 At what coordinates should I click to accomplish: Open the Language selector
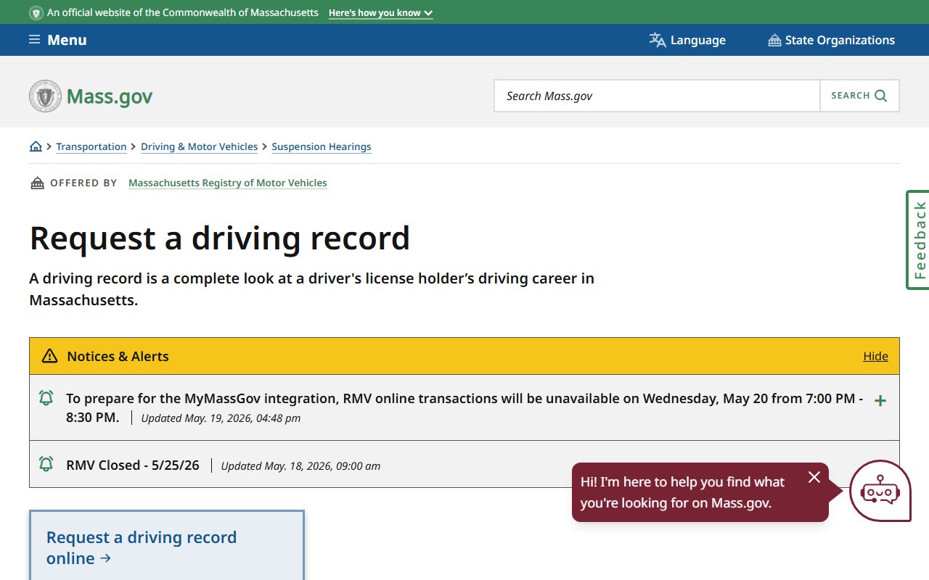coord(687,40)
